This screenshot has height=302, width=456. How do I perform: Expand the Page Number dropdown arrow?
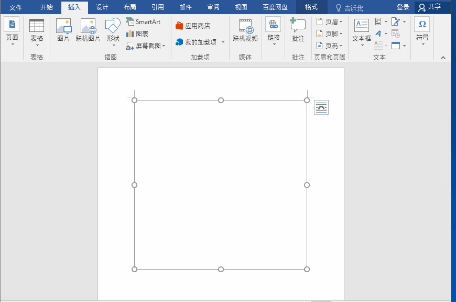click(x=341, y=46)
